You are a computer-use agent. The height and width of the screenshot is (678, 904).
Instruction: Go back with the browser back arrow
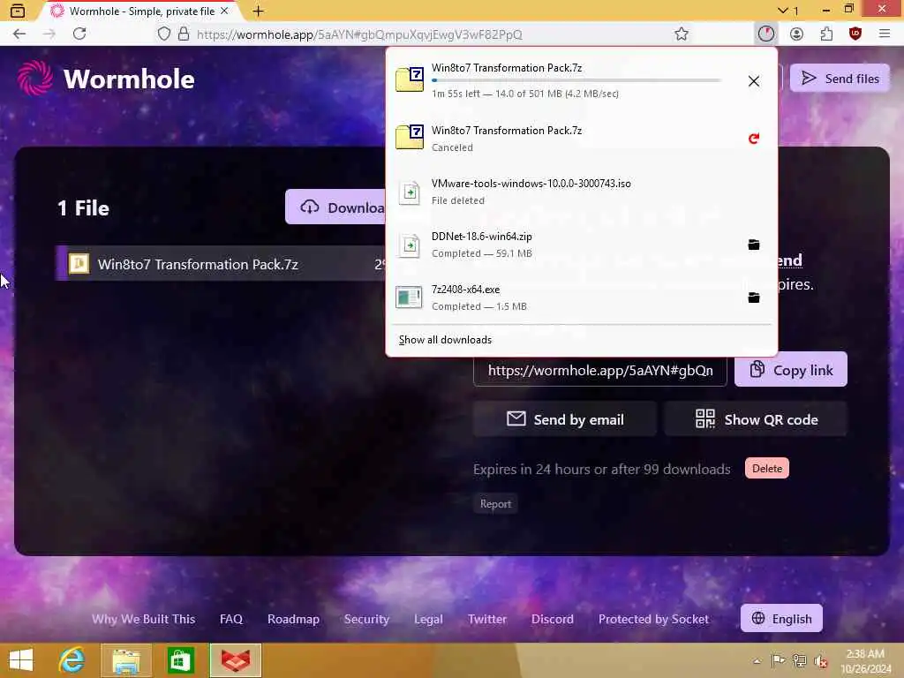(x=19, y=34)
